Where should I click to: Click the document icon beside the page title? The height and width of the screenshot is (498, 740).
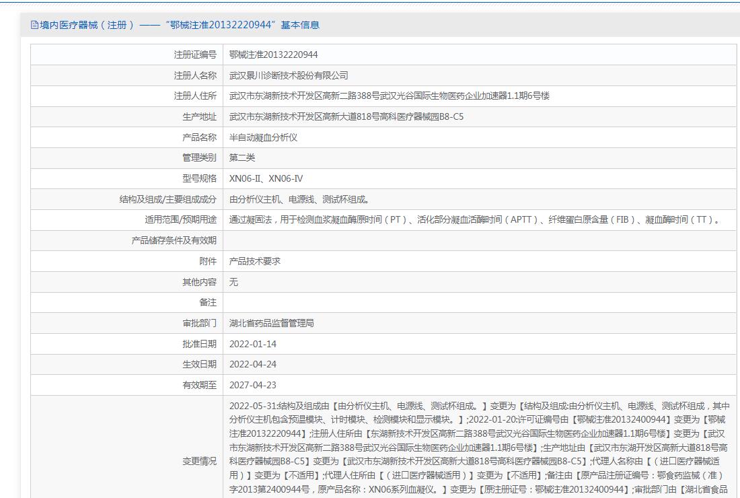[34, 25]
